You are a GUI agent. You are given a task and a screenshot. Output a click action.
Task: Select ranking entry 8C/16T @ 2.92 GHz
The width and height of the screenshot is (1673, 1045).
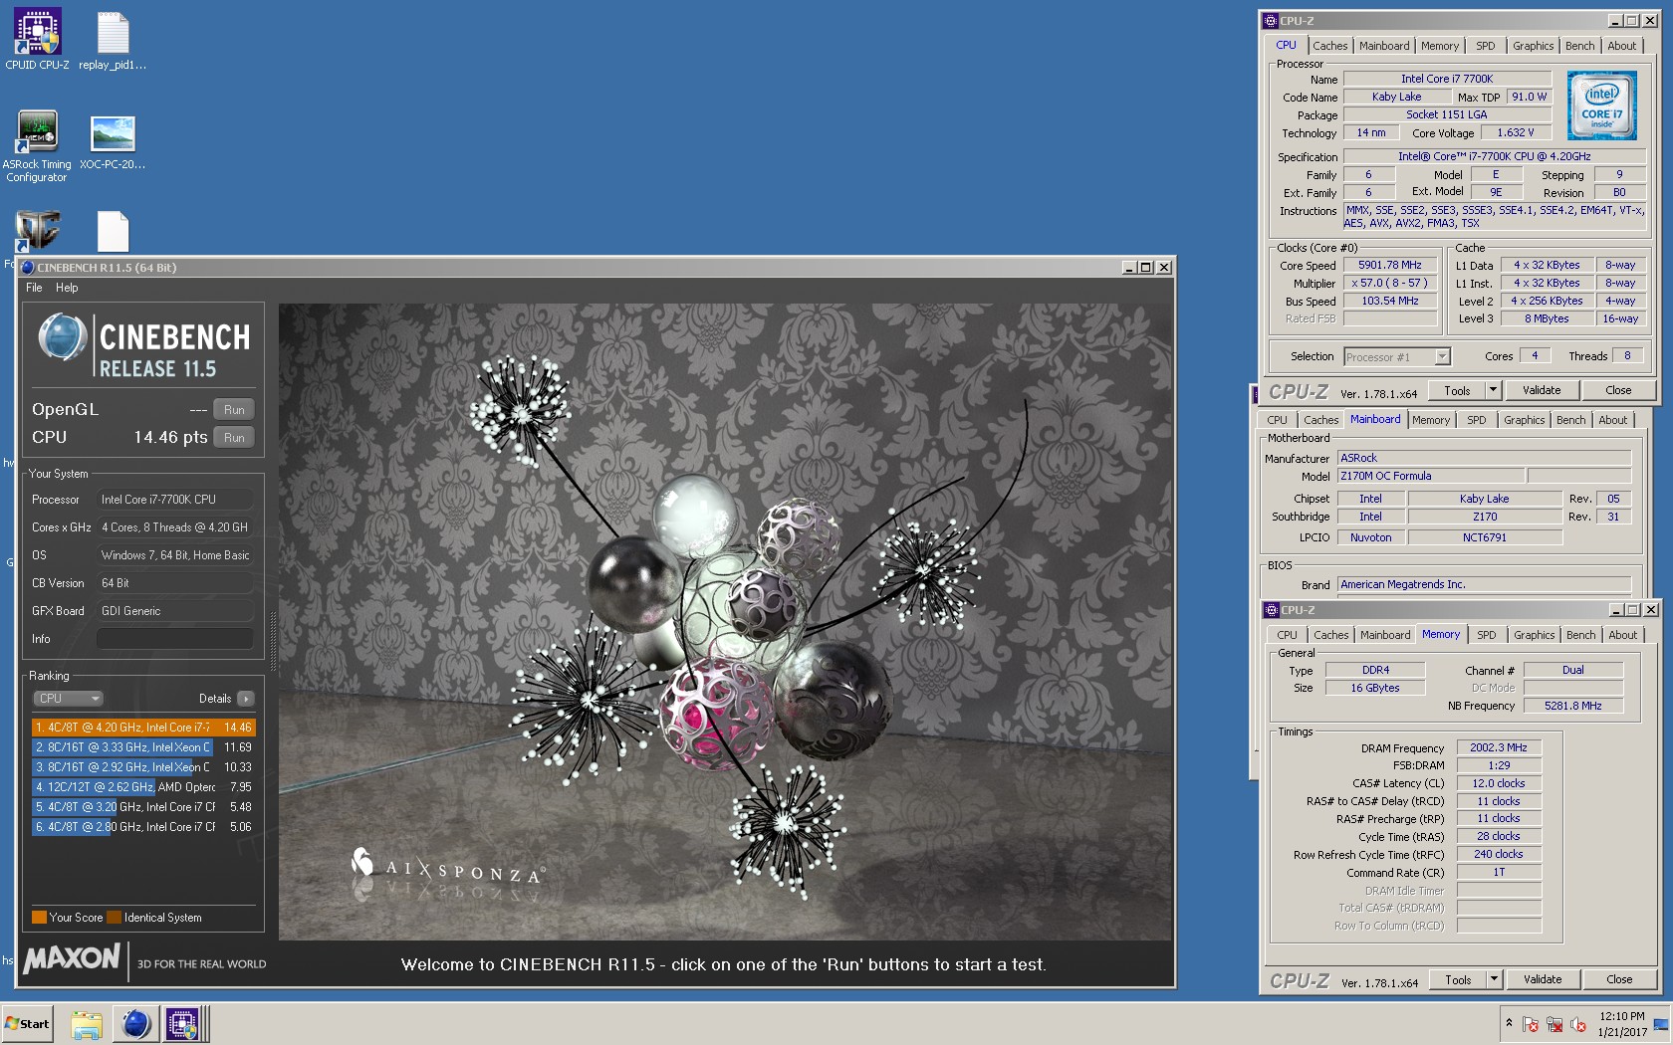pyautogui.click(x=143, y=767)
